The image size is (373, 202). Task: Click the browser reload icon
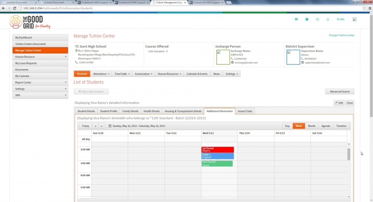[x=14, y=8]
